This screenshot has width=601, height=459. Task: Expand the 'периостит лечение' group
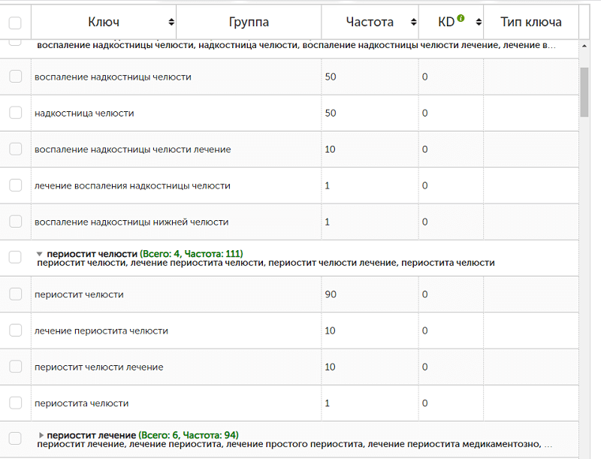pyautogui.click(x=41, y=435)
